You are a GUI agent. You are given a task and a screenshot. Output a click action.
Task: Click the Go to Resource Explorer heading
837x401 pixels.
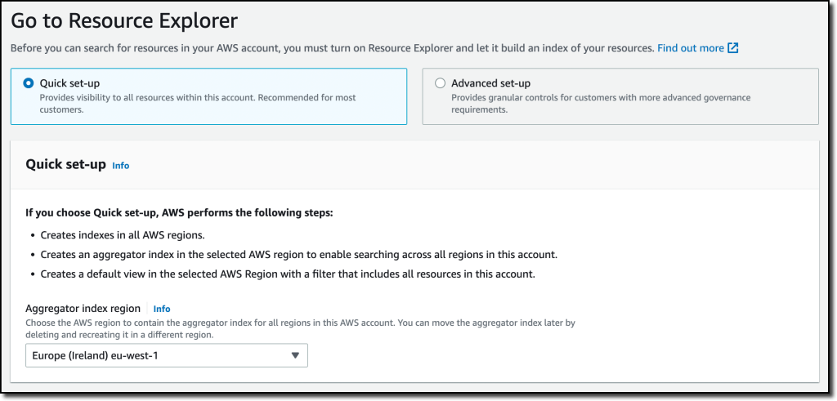tap(124, 21)
